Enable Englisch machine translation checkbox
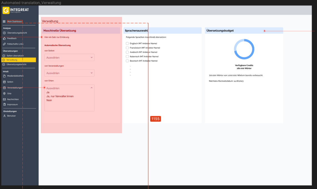This screenshot has width=317, height=189. (127, 43)
